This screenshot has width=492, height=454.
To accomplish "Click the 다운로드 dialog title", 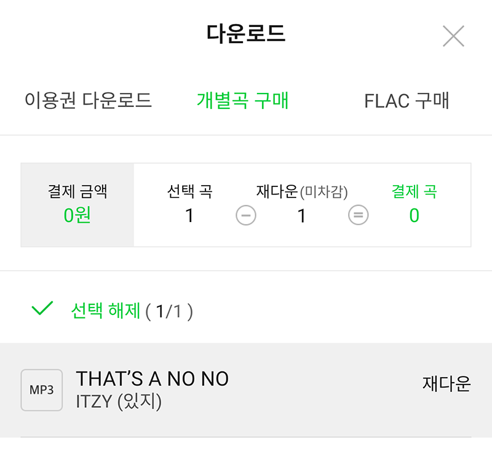I will click(246, 33).
